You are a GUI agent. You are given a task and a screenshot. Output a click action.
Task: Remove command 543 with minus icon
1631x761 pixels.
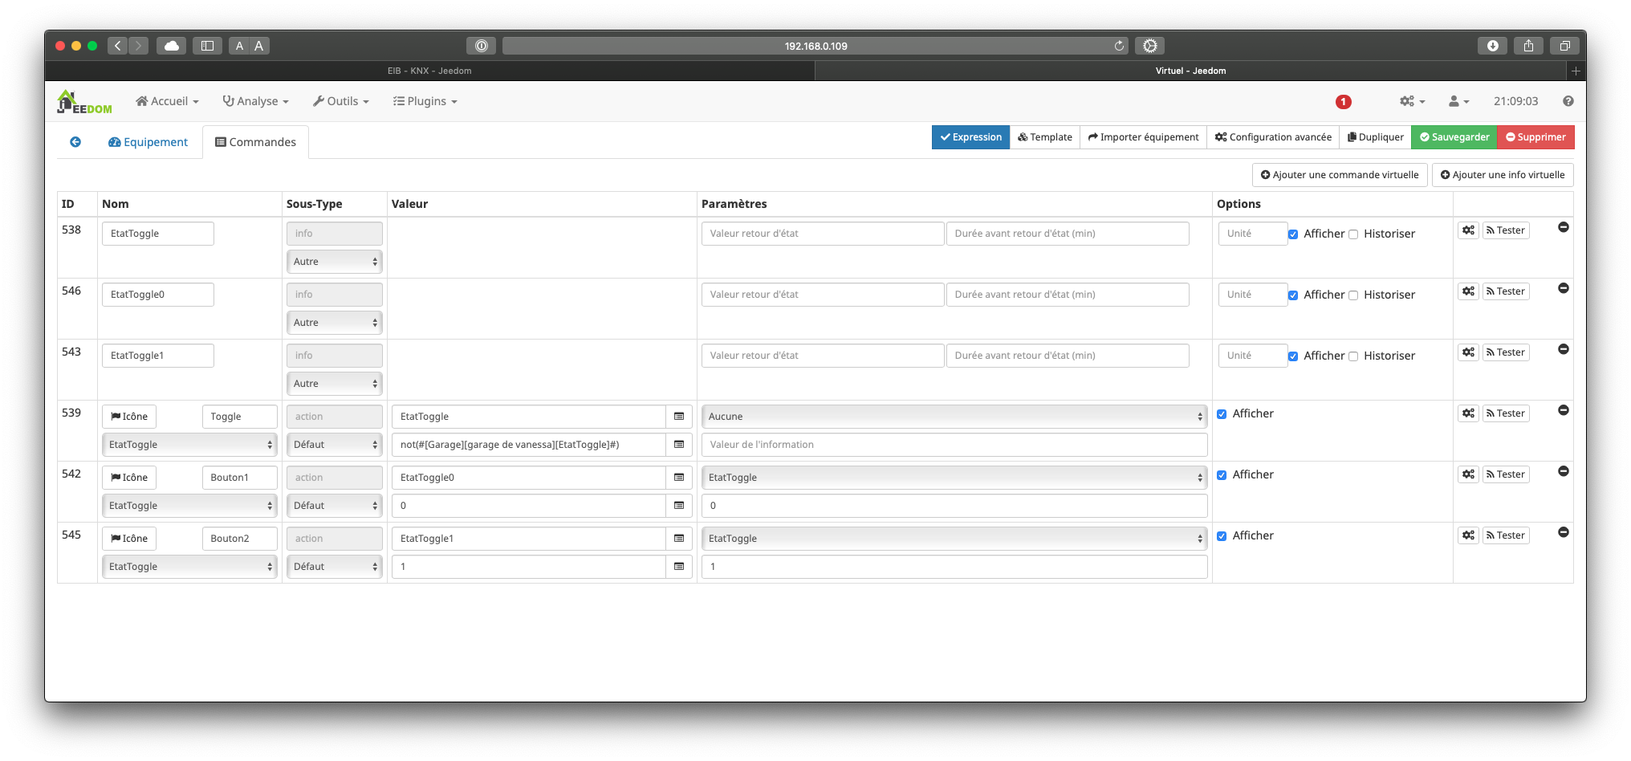coord(1563,349)
